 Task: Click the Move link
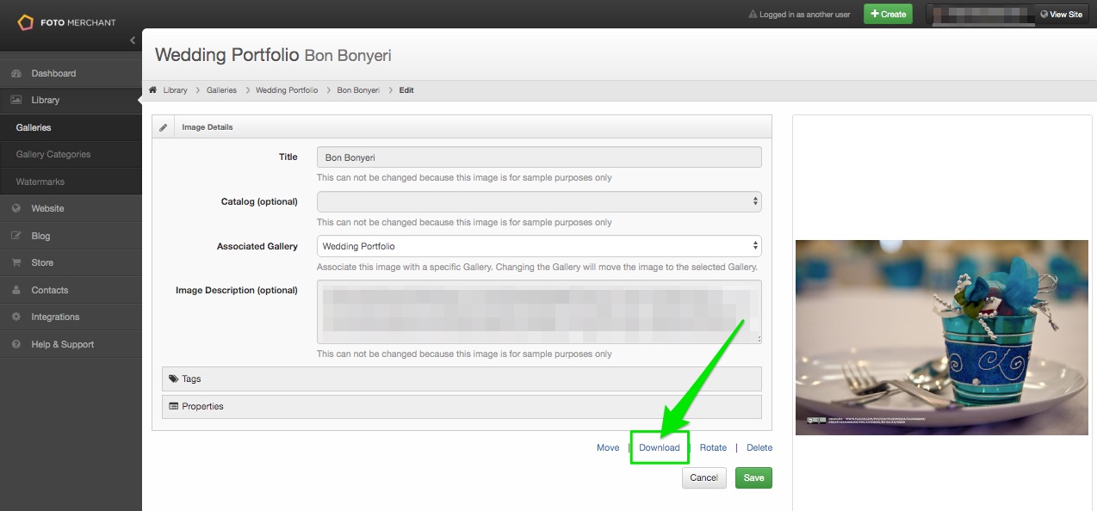coord(608,447)
